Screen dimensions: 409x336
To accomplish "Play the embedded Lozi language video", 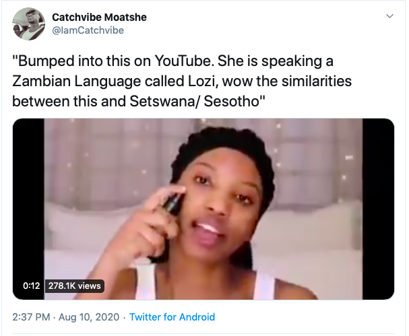I will click(x=203, y=209).
